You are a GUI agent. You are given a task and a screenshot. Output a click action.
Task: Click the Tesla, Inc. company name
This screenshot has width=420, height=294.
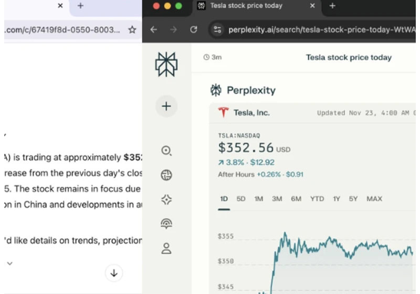click(251, 113)
